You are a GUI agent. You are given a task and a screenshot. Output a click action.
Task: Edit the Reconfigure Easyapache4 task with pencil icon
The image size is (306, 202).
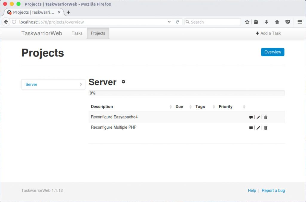(258, 117)
